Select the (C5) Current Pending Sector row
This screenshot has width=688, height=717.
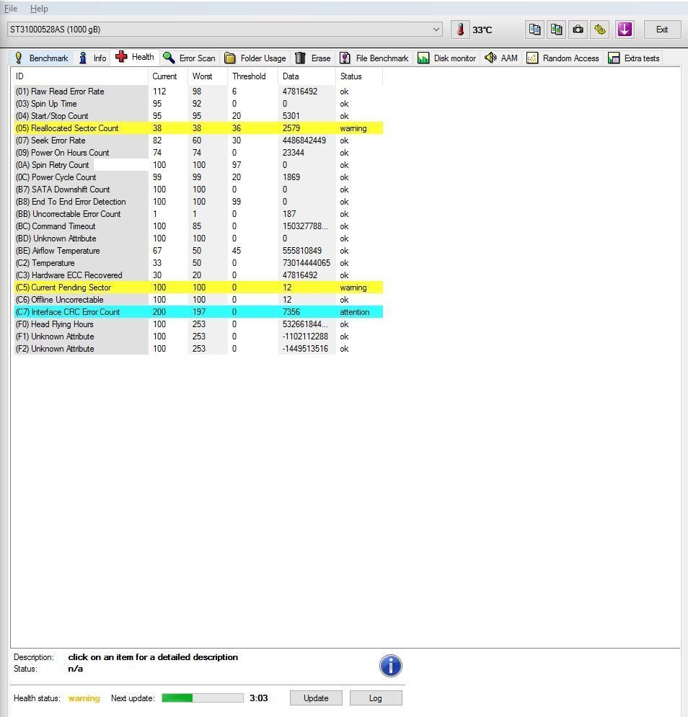click(x=198, y=288)
